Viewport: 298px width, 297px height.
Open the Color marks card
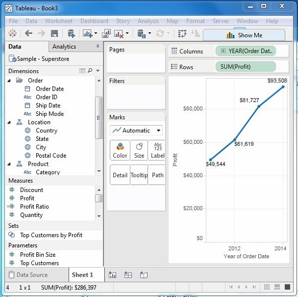tap(120, 150)
